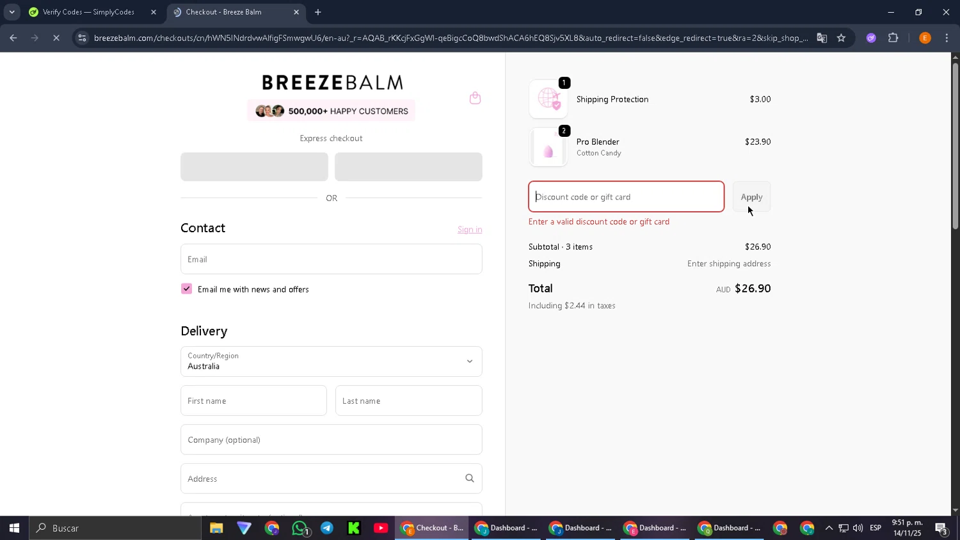The height and width of the screenshot is (540, 960).
Task: Open Windows Start menu
Action: [14, 528]
